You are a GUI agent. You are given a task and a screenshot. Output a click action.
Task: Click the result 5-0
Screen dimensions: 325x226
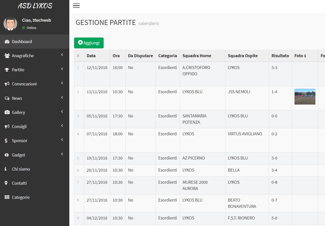(x=274, y=218)
